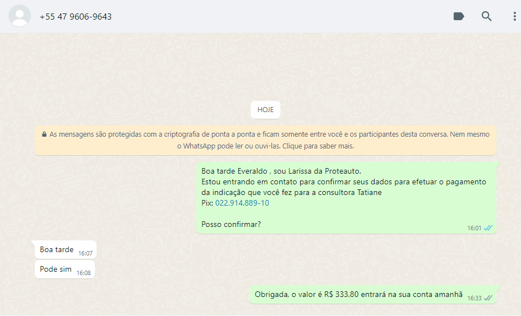Click the 16:33 timestamp on last message
The width and height of the screenshot is (521, 316).
(474, 298)
